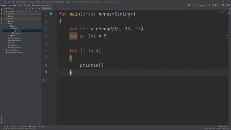Open the Help menu

click(67, 2)
